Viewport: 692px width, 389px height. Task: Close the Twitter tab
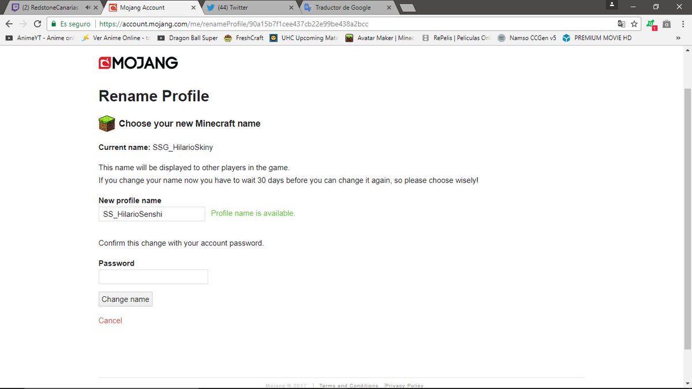tap(292, 7)
